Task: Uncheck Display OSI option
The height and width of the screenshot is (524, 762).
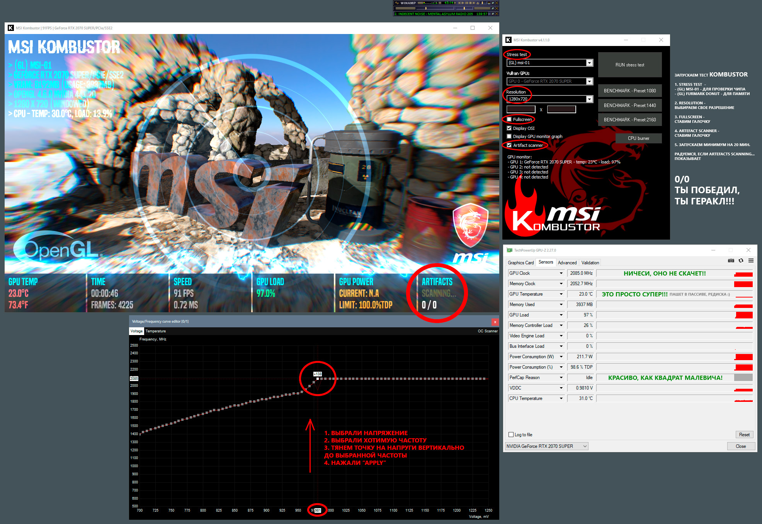Action: [509, 128]
